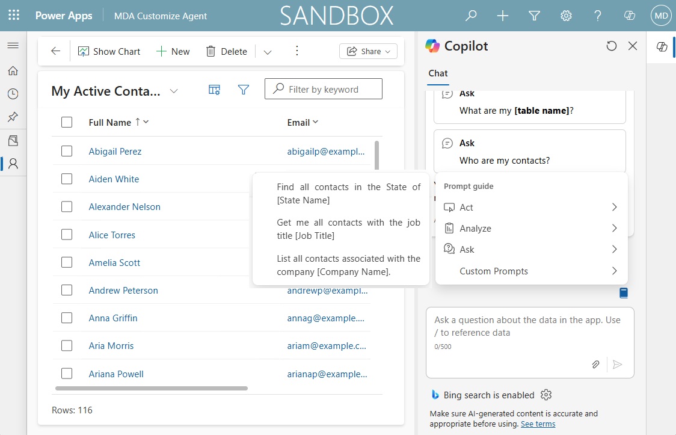Click the Pinned icon in the sidebar
Image resolution: width=676 pixels, height=435 pixels.
(13, 117)
